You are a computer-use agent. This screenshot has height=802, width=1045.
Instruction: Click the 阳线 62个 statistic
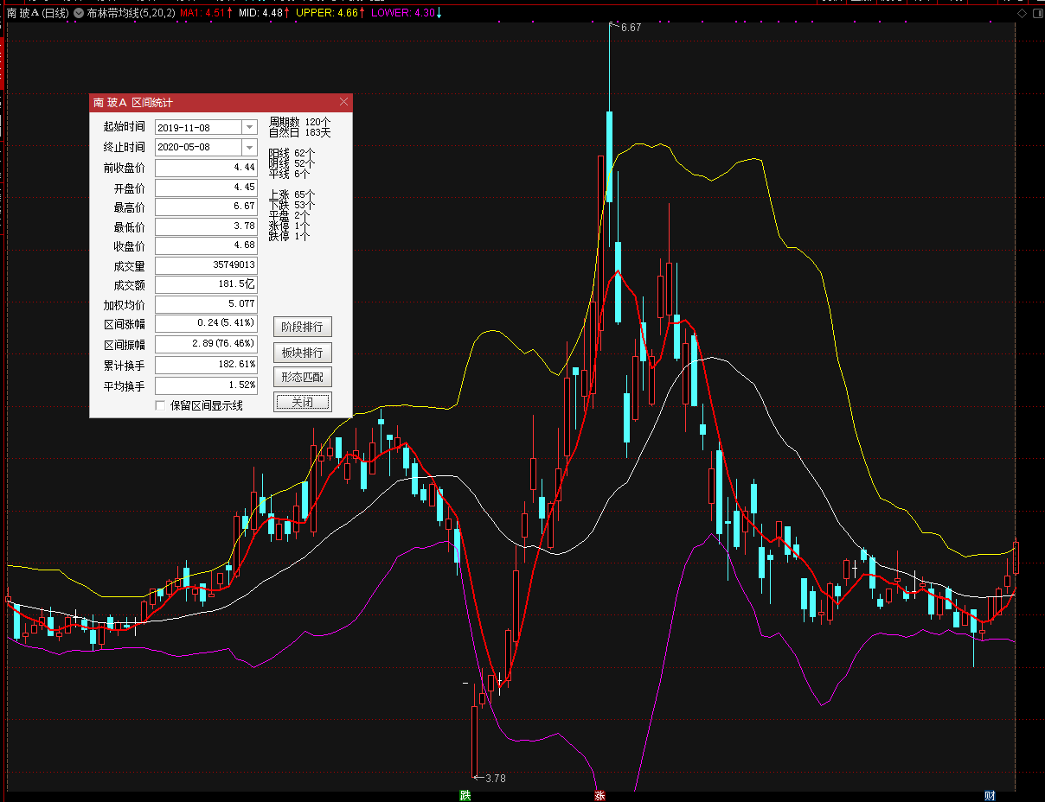[x=292, y=152]
